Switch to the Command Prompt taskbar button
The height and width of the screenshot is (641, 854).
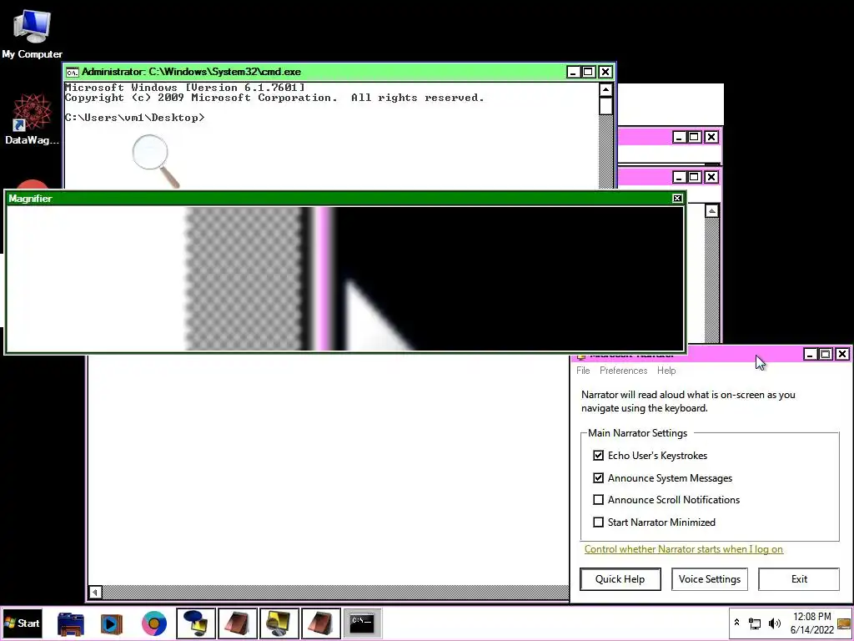[x=362, y=623]
